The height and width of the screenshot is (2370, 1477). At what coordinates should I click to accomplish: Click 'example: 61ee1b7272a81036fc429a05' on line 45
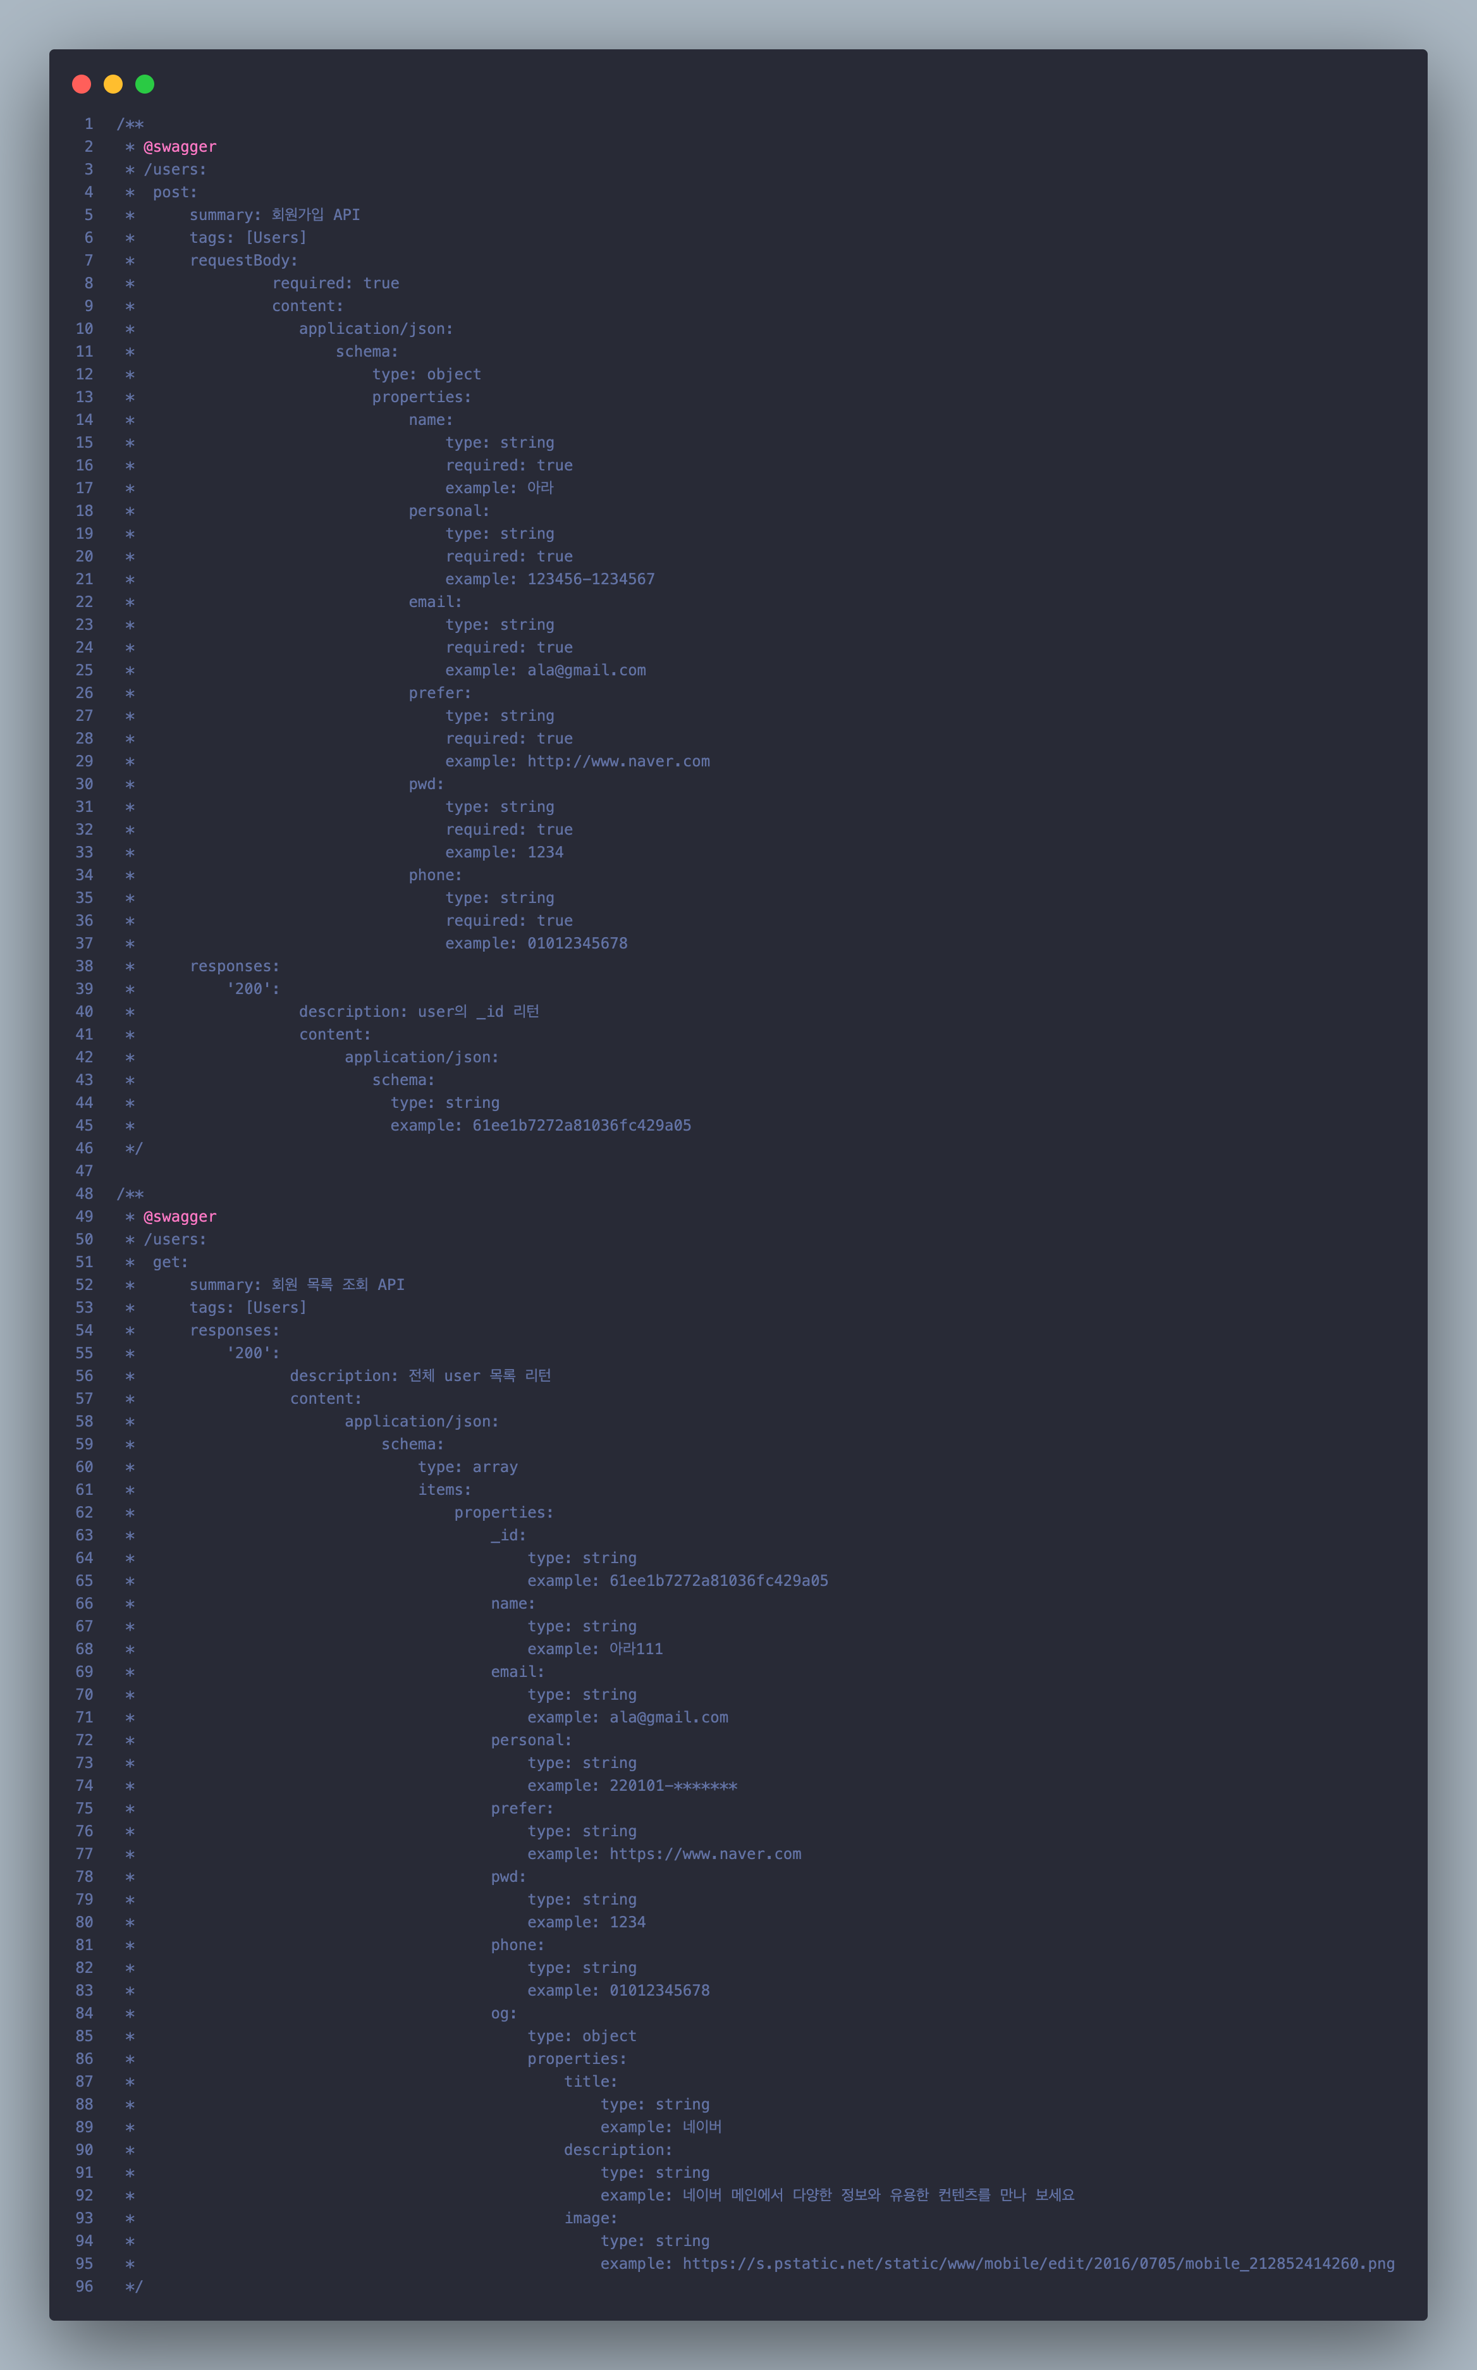pos(541,1126)
